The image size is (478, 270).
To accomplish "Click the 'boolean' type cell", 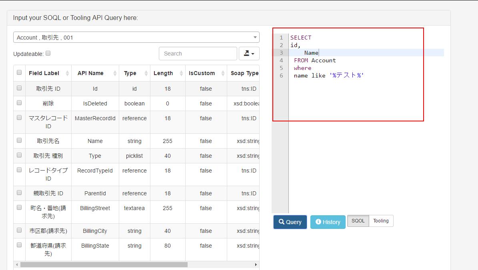I will pyautogui.click(x=134, y=103).
